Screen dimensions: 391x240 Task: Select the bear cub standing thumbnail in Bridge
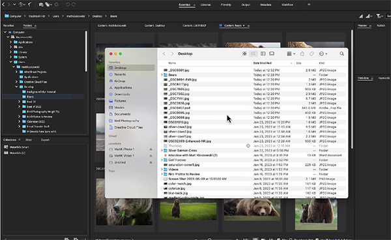point(188,209)
